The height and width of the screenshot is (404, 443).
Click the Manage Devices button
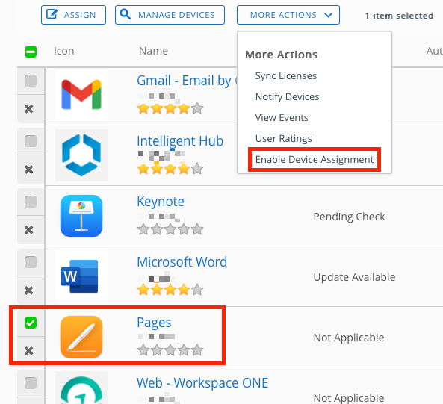(x=170, y=15)
